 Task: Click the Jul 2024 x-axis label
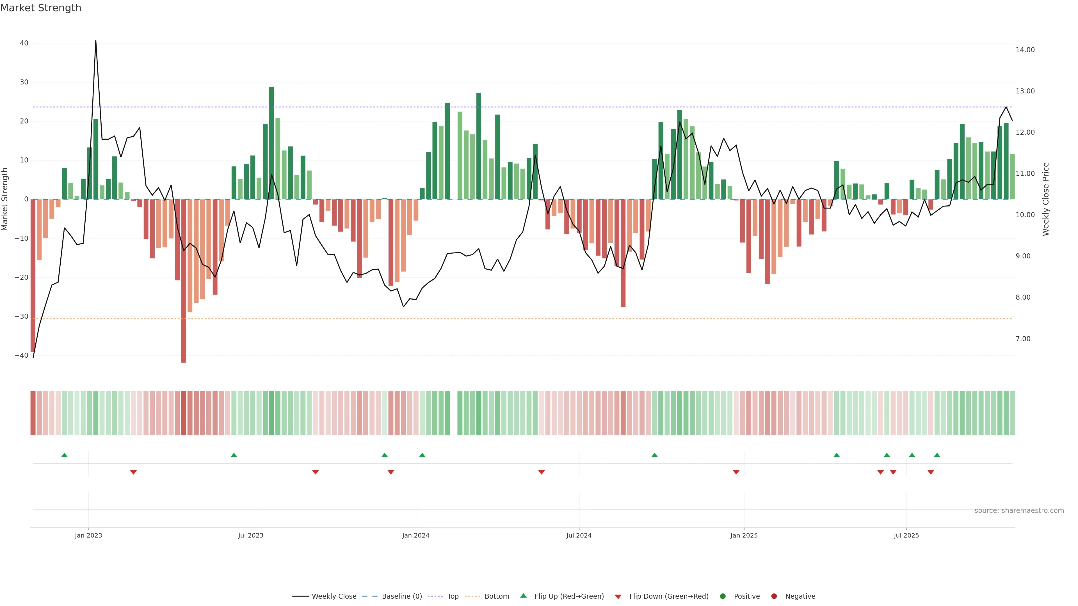click(x=579, y=535)
